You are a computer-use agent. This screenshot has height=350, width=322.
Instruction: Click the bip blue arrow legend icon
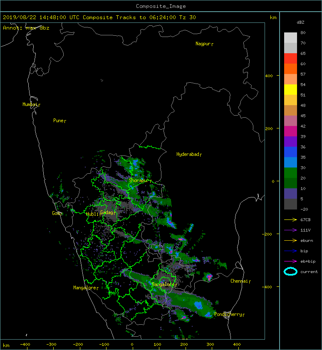[x=290, y=251]
